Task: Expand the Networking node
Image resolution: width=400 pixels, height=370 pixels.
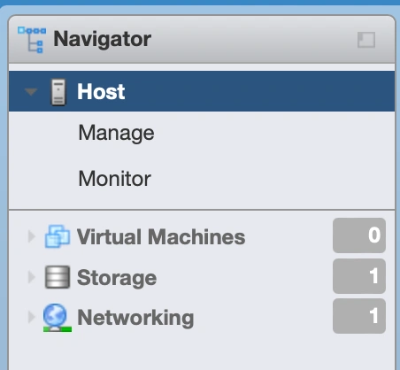Action: 31,317
